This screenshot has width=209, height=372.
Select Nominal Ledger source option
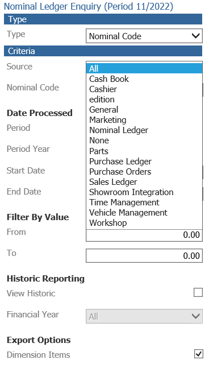(144, 130)
